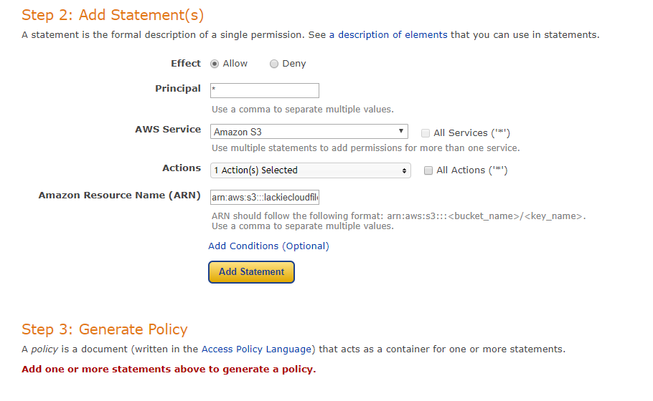The height and width of the screenshot is (401, 653).
Task: Click the 'Step 3: Generate Policy' heading
Action: pyautogui.click(x=105, y=329)
